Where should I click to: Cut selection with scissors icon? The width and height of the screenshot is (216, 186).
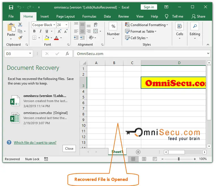pyautogui.click(x=20, y=25)
